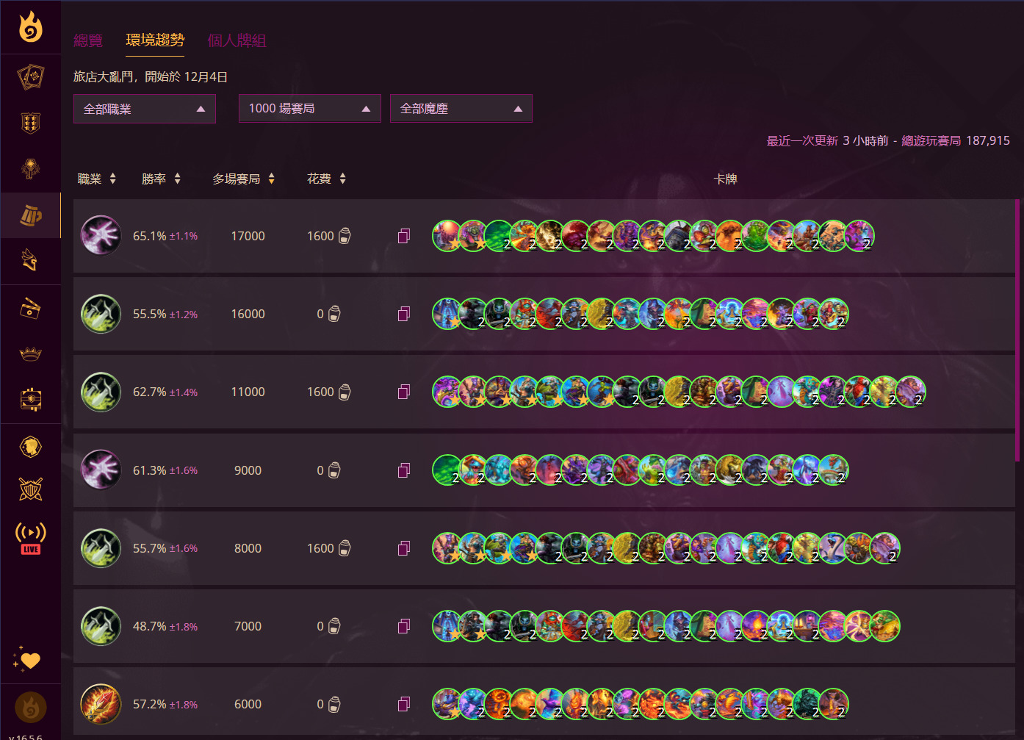1024x740 pixels.
Task: Click the red LIVE broadcast icon
Action: pos(31,538)
